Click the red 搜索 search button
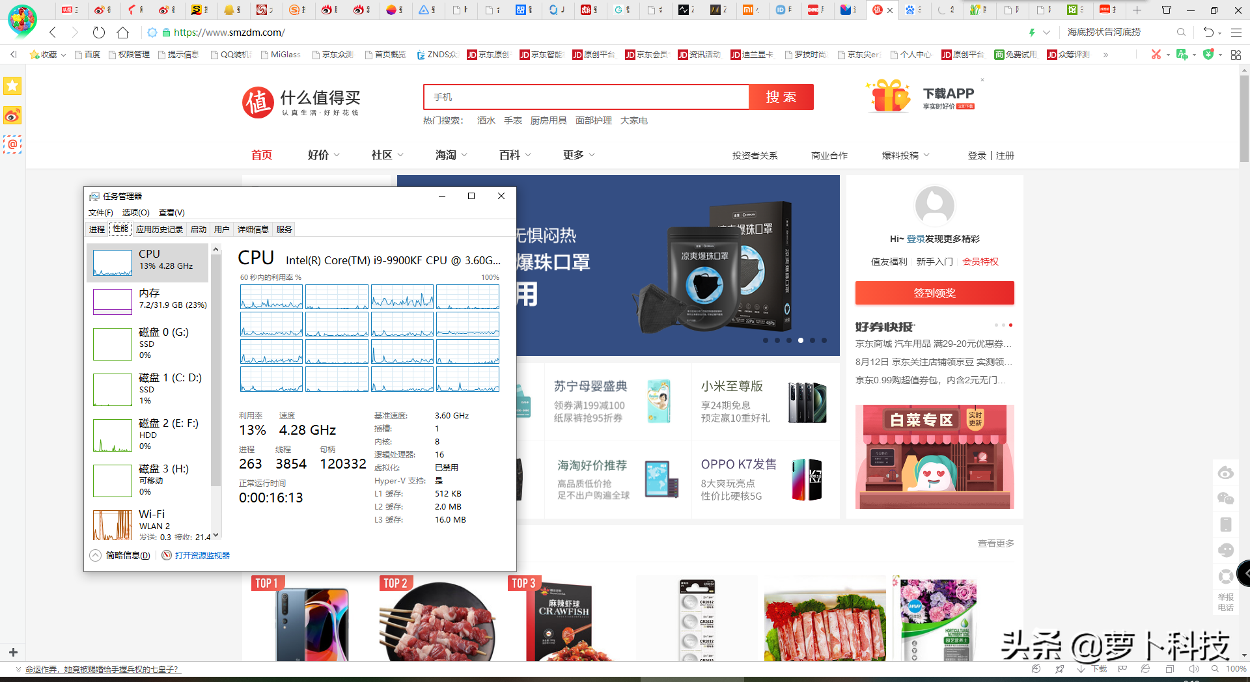The height and width of the screenshot is (682, 1250). tap(781, 97)
